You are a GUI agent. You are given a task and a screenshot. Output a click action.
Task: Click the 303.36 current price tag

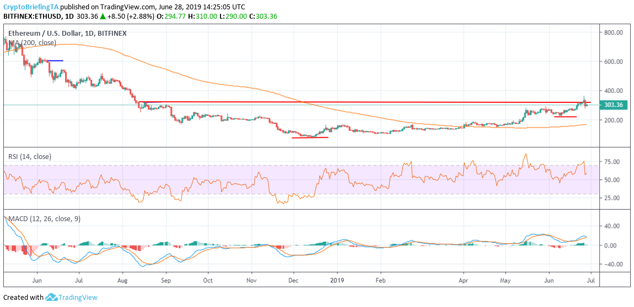[614, 105]
